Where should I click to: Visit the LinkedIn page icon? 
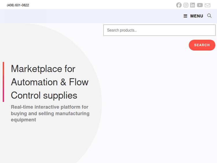click(192, 5)
